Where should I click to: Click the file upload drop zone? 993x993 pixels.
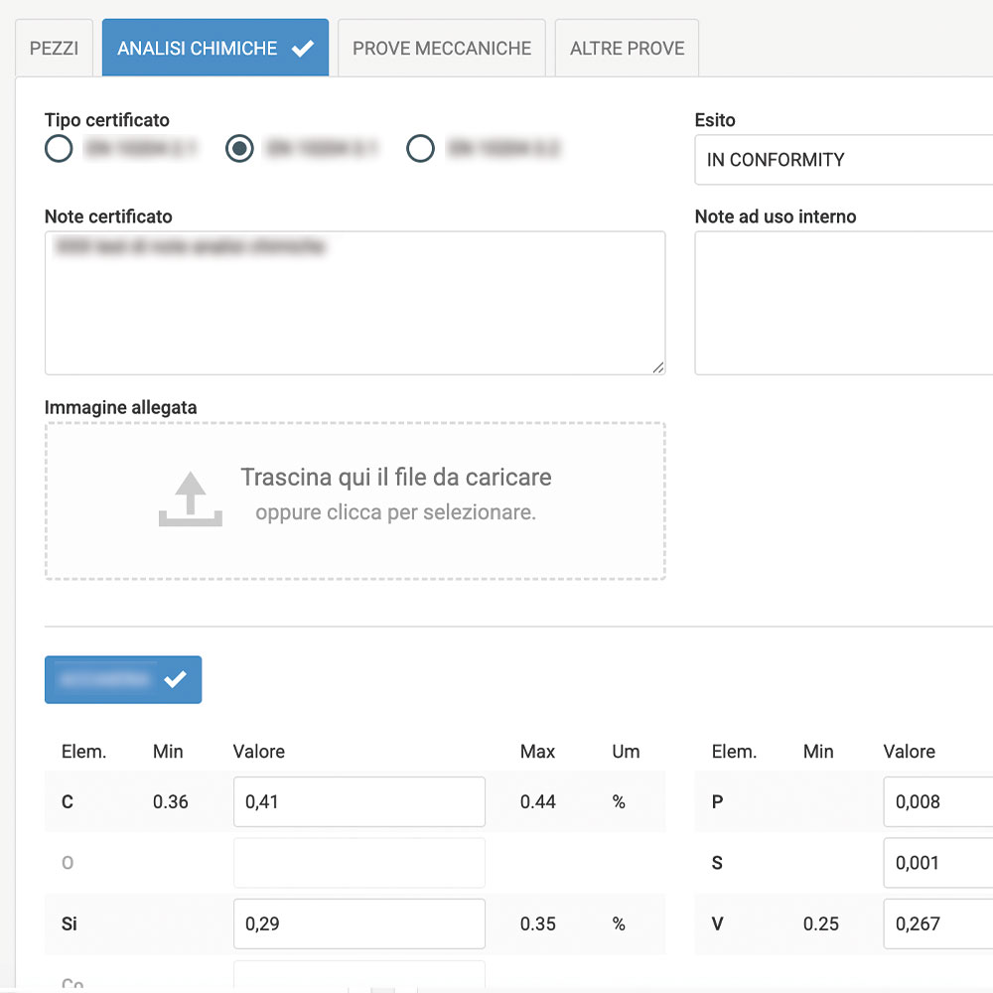[x=355, y=500]
